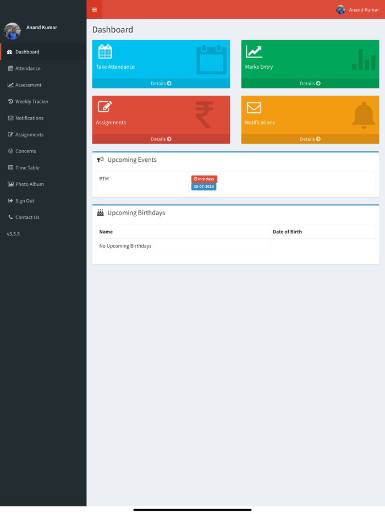Click the Weekly Tracker history icon
The image size is (385, 514).
10,101
